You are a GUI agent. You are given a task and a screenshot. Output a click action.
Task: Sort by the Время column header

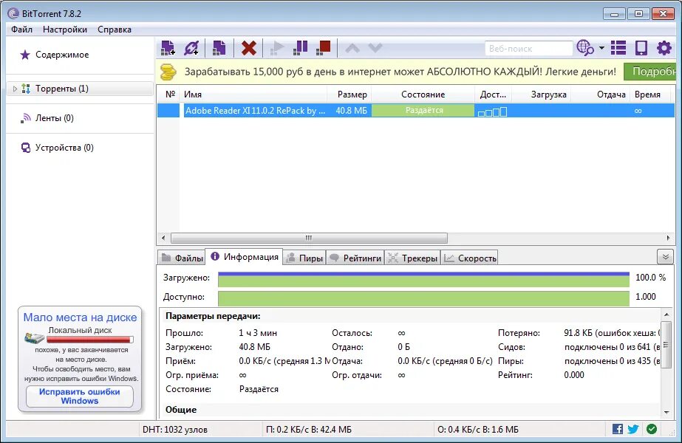651,95
